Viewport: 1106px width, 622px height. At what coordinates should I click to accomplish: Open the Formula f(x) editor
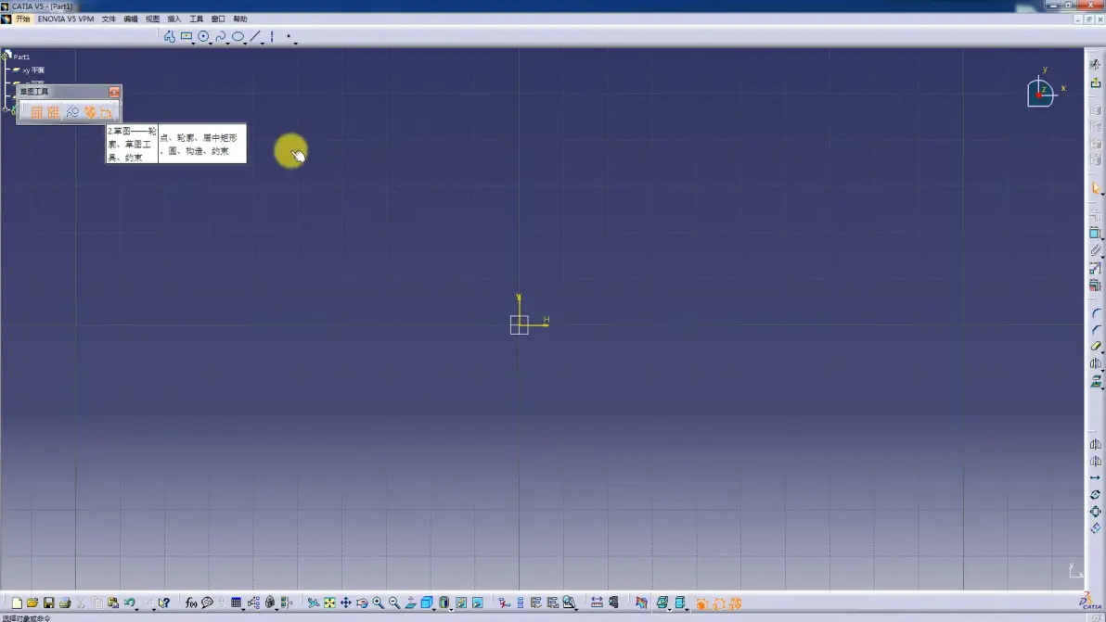(190, 603)
